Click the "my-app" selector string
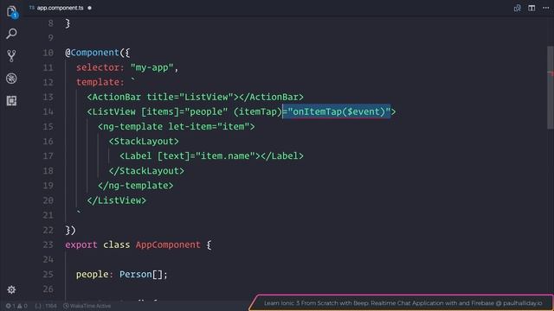The height and width of the screenshot is (311, 554). (x=152, y=67)
